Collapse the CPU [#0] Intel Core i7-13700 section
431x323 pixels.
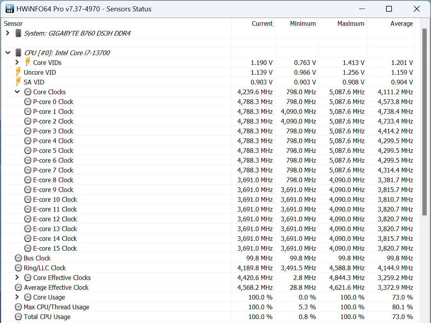coord(8,52)
